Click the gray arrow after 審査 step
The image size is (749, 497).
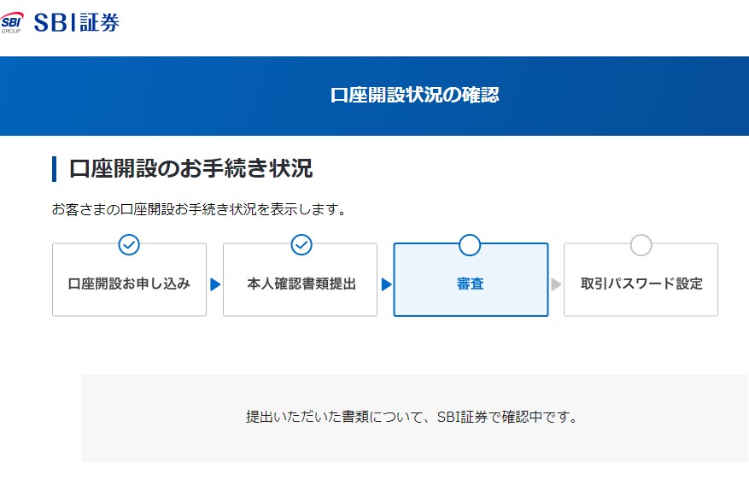point(556,284)
